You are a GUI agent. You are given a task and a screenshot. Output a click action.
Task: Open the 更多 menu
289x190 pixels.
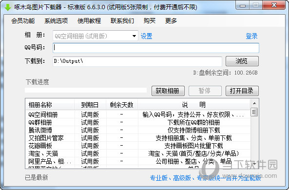tap(171, 20)
